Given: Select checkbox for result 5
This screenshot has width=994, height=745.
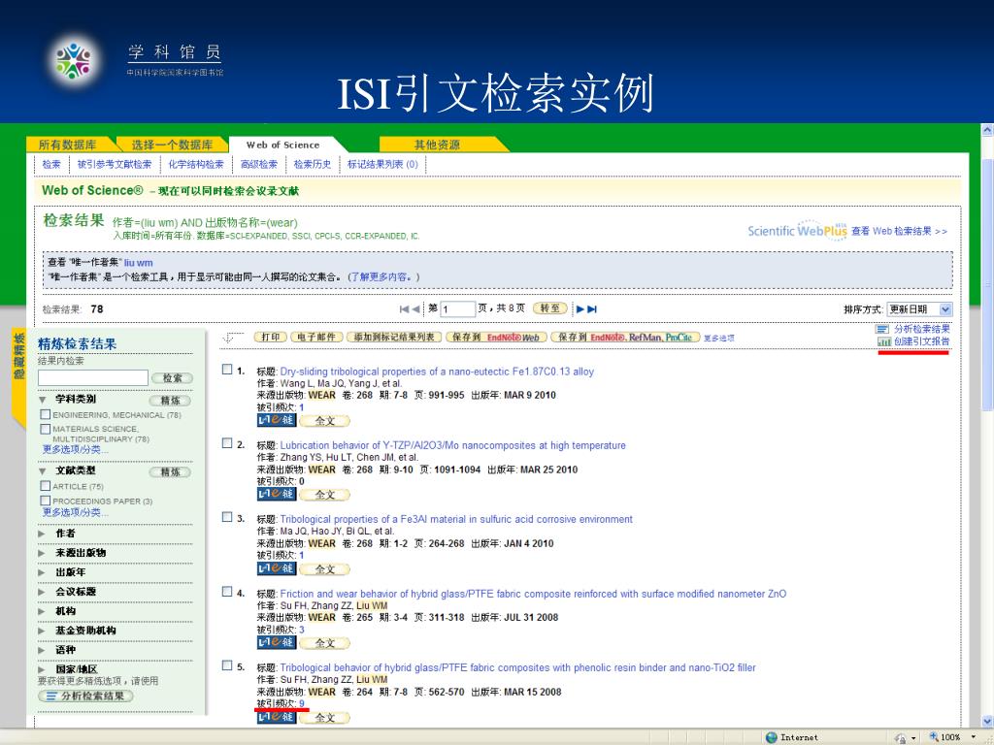Looking at the screenshot, I should [x=227, y=665].
